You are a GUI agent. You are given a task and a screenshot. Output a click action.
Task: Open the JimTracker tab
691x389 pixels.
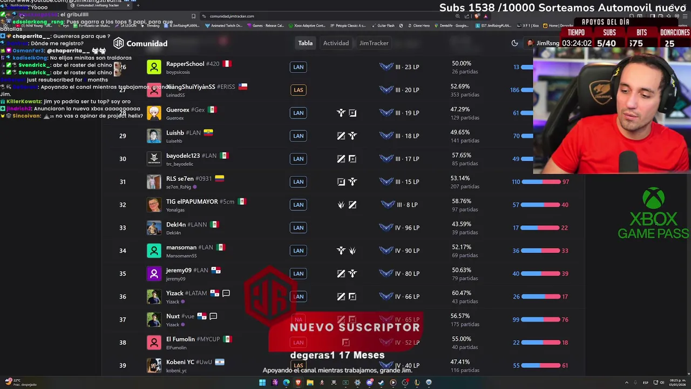(374, 43)
